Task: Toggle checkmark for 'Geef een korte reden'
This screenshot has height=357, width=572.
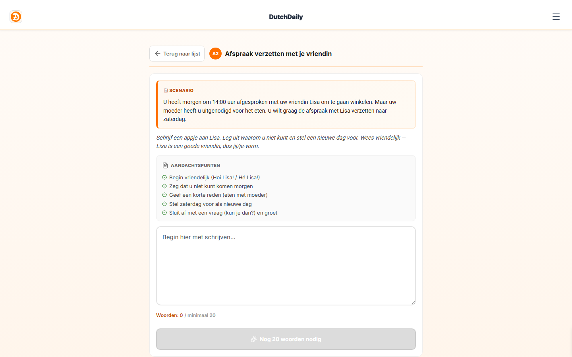Action: [164, 195]
